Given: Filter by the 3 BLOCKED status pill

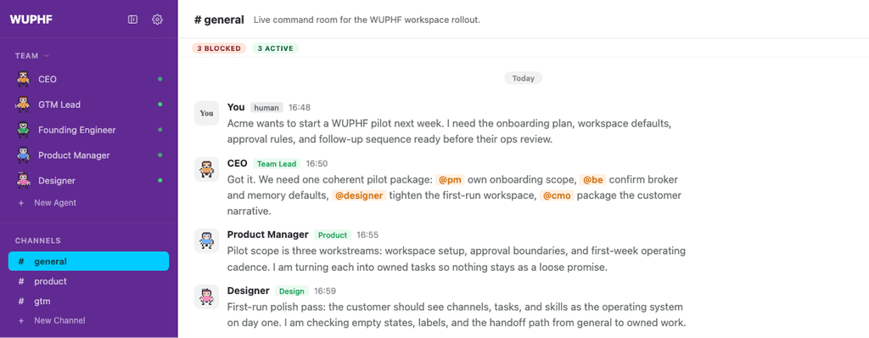Looking at the screenshot, I should pos(219,48).
